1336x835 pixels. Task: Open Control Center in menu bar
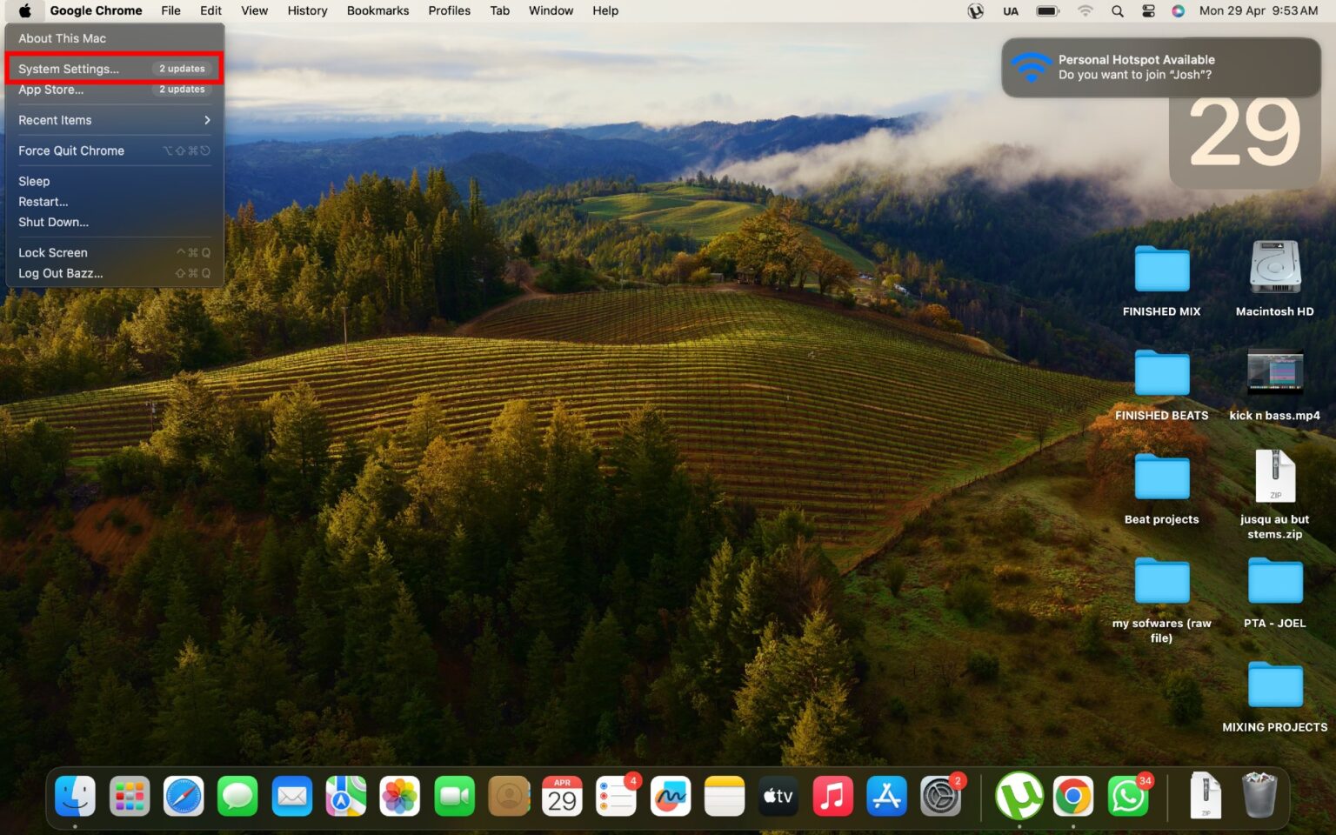(1148, 11)
